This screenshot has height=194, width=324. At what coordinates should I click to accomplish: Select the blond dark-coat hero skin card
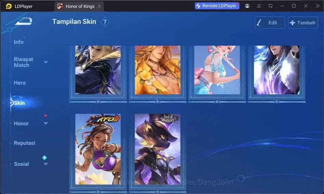pos(98,70)
